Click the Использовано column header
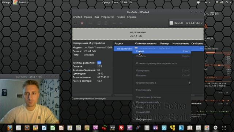234x132 pixels. (181, 44)
